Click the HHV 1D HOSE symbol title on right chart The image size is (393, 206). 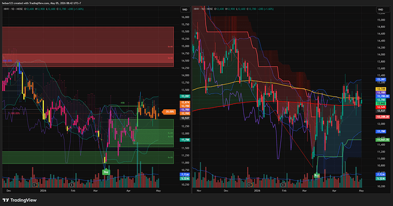tap(203, 9)
